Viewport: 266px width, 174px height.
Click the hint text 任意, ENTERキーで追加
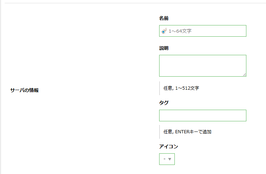[x=187, y=131]
